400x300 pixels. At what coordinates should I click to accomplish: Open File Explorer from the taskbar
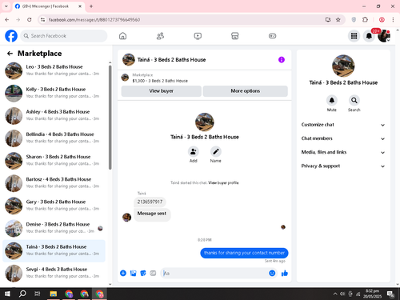point(54,294)
